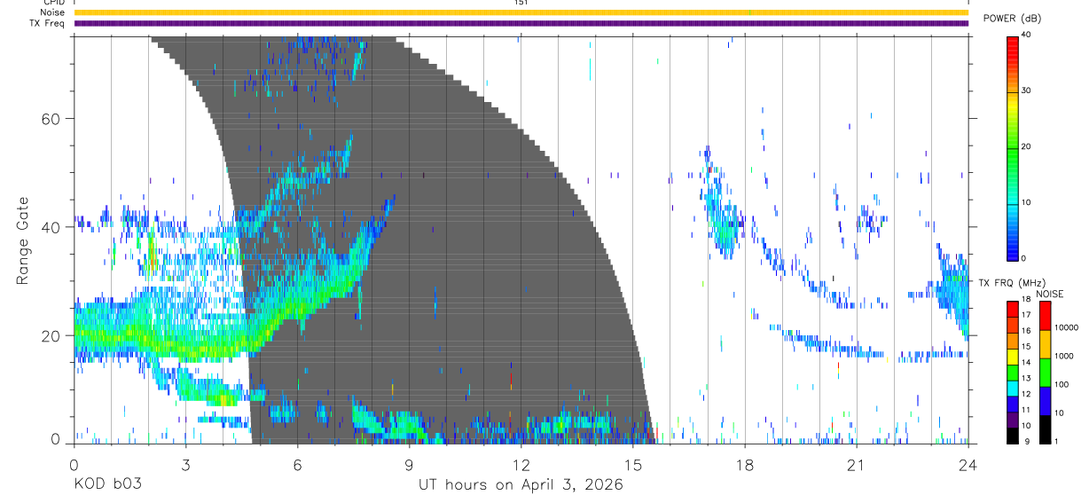The height and width of the screenshot is (503, 1089).
Task: Click the red top segment of TX FRQ bar
Action: pyautogui.click(x=1012, y=308)
